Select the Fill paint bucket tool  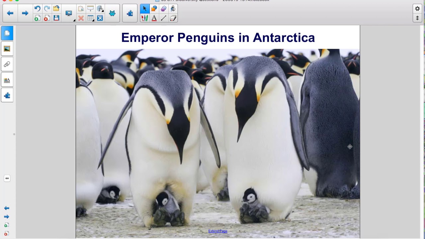coord(173,9)
